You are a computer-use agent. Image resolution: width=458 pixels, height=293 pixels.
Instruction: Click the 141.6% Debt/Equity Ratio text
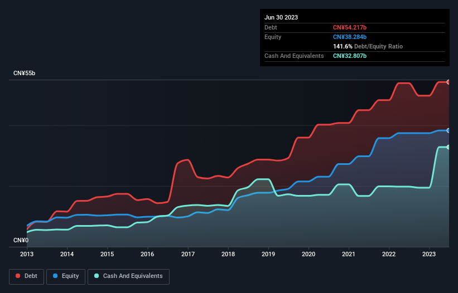[368, 46]
